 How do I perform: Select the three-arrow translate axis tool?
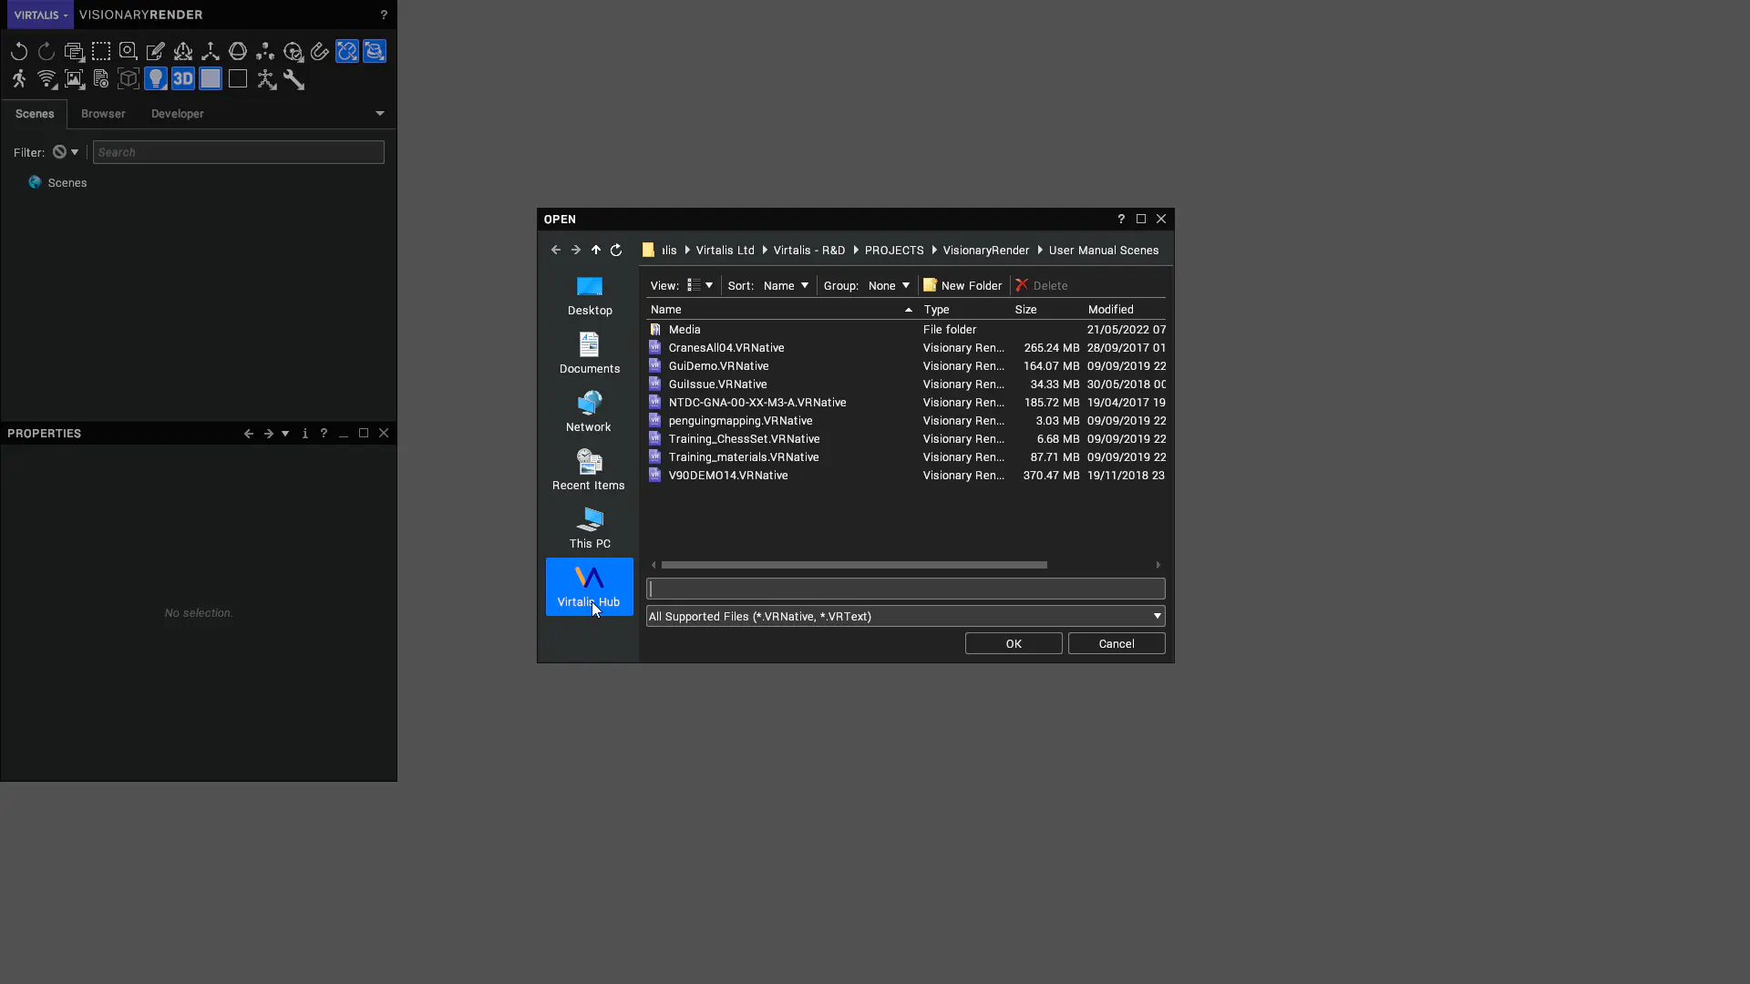click(211, 52)
